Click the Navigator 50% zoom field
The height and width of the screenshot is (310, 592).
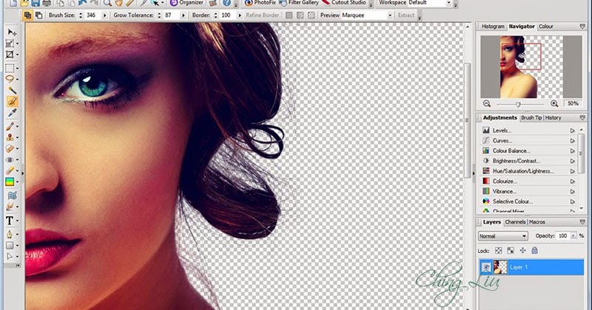573,103
